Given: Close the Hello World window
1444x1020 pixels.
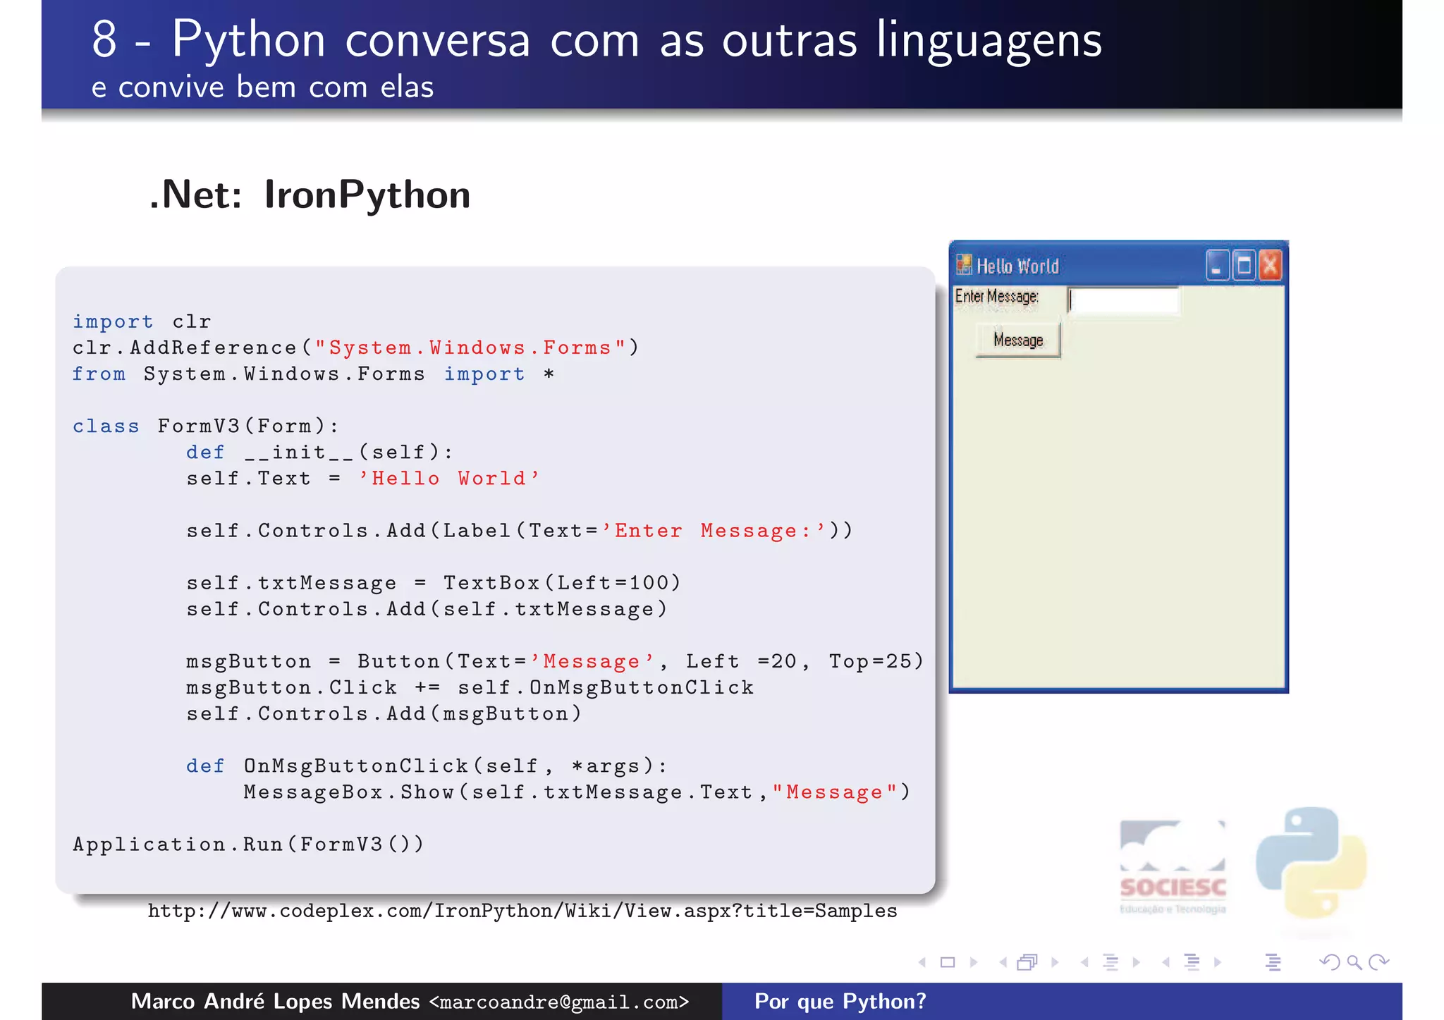Looking at the screenshot, I should click(x=1270, y=266).
